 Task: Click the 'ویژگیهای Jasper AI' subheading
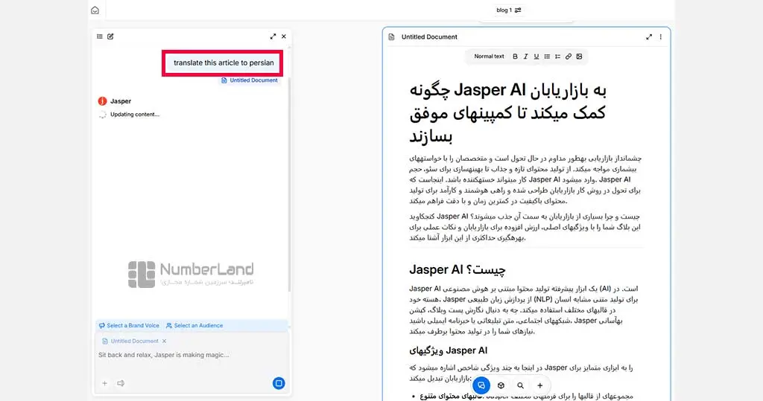coord(448,350)
